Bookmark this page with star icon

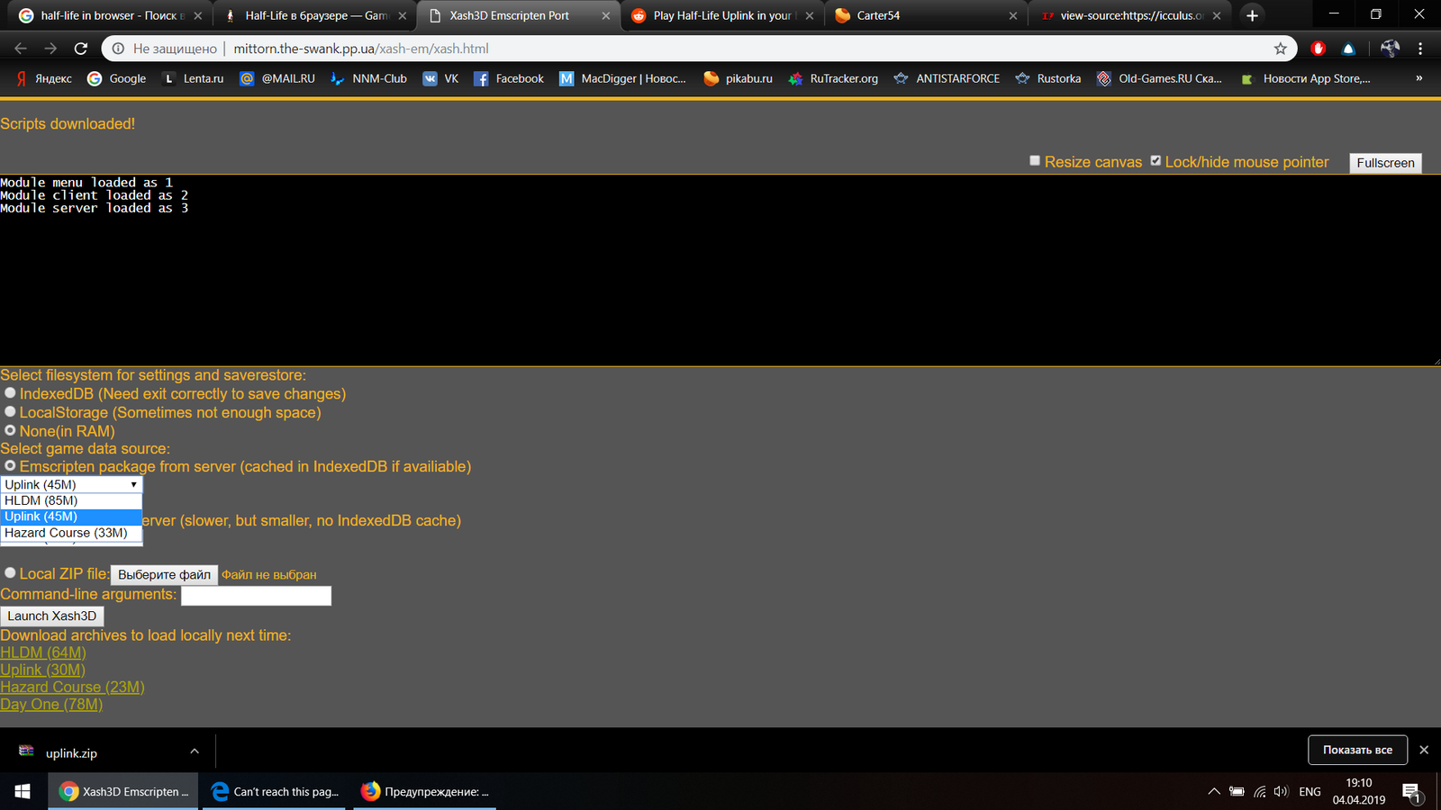(x=1281, y=49)
